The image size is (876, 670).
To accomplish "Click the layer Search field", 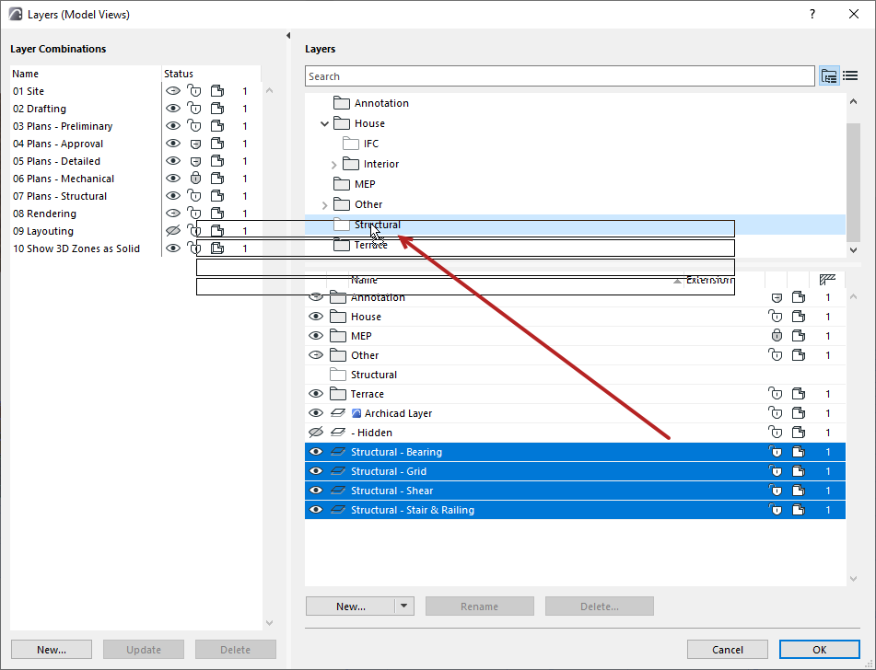I will tap(560, 76).
